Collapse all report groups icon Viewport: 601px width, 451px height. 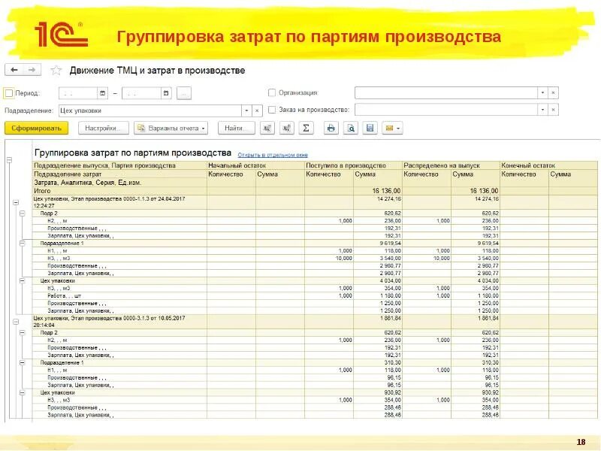267,128
